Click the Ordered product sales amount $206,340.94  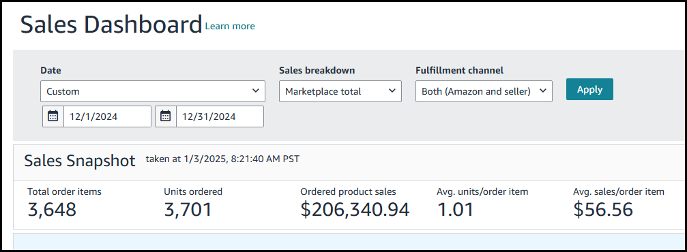[x=355, y=210]
